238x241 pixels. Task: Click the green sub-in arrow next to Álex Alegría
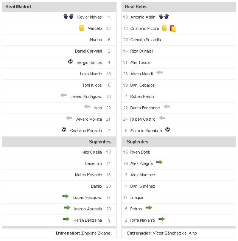coord(159,162)
